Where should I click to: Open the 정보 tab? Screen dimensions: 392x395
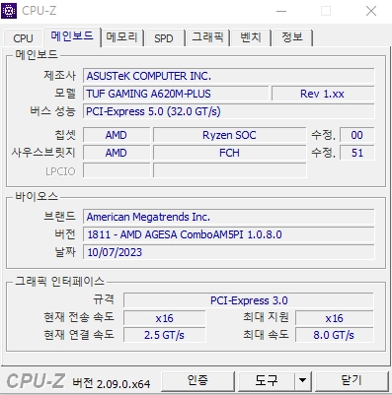292,37
